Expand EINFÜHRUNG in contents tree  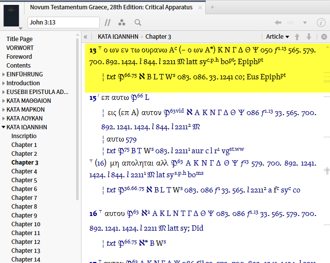3,74
